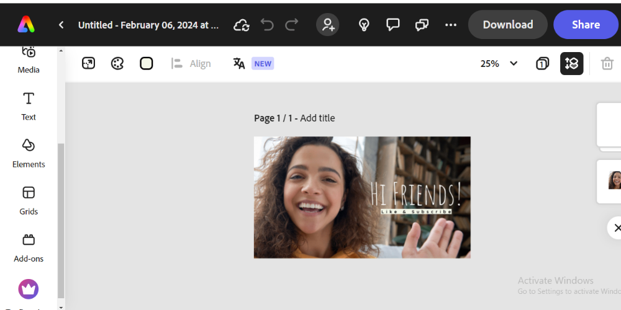Click the sidebar scroll down arrow

61,307
